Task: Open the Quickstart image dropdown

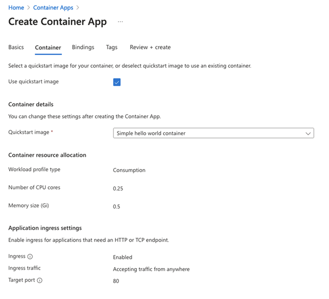Action: [213, 133]
